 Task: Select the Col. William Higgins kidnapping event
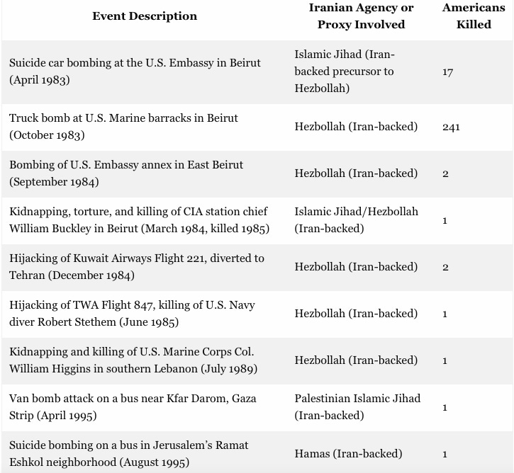133,360
